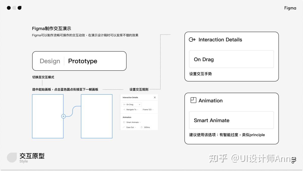Click the large Interaction Details drag icon
The image size is (303, 171).
click(192, 40)
